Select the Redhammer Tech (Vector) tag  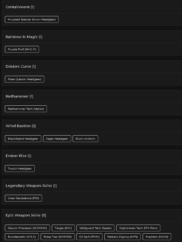(x=26, y=109)
